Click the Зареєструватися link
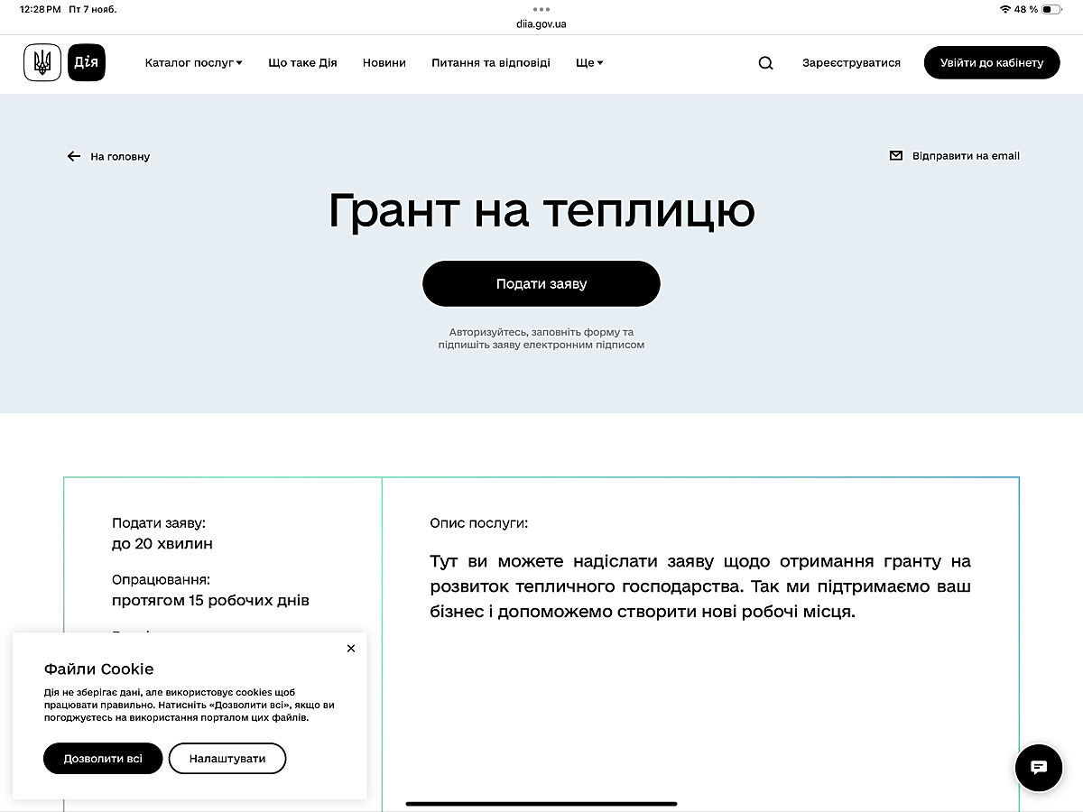Screen dimensions: 1083x812 (851, 63)
